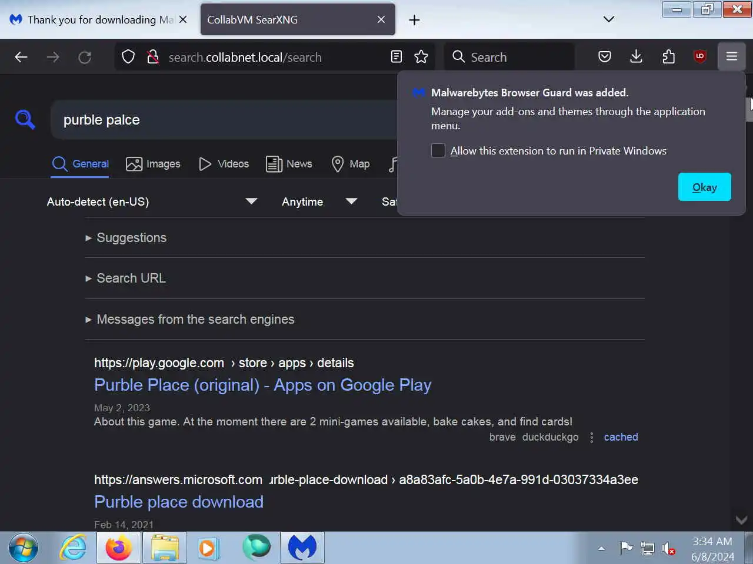Open Malwarebytes from the taskbar
Viewport: 753px width, 564px height.
pyautogui.click(x=302, y=548)
